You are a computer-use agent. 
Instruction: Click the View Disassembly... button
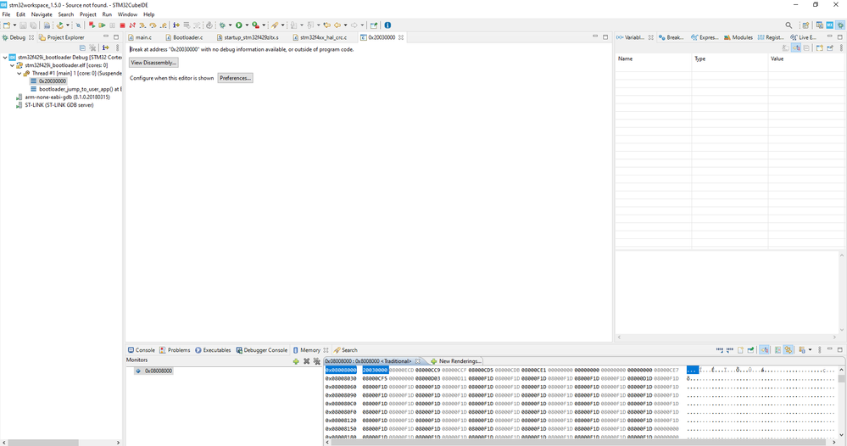(x=153, y=63)
